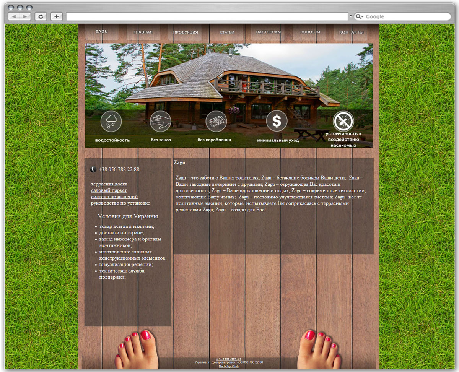
Task: Click the Zagu article heading
Action: 179,162
